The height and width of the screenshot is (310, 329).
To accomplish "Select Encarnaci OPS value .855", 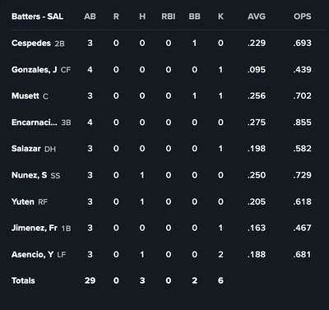I will pos(302,123).
